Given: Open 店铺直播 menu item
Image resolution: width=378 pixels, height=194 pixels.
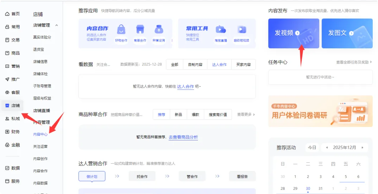Looking at the screenshot, I should coord(41,111).
